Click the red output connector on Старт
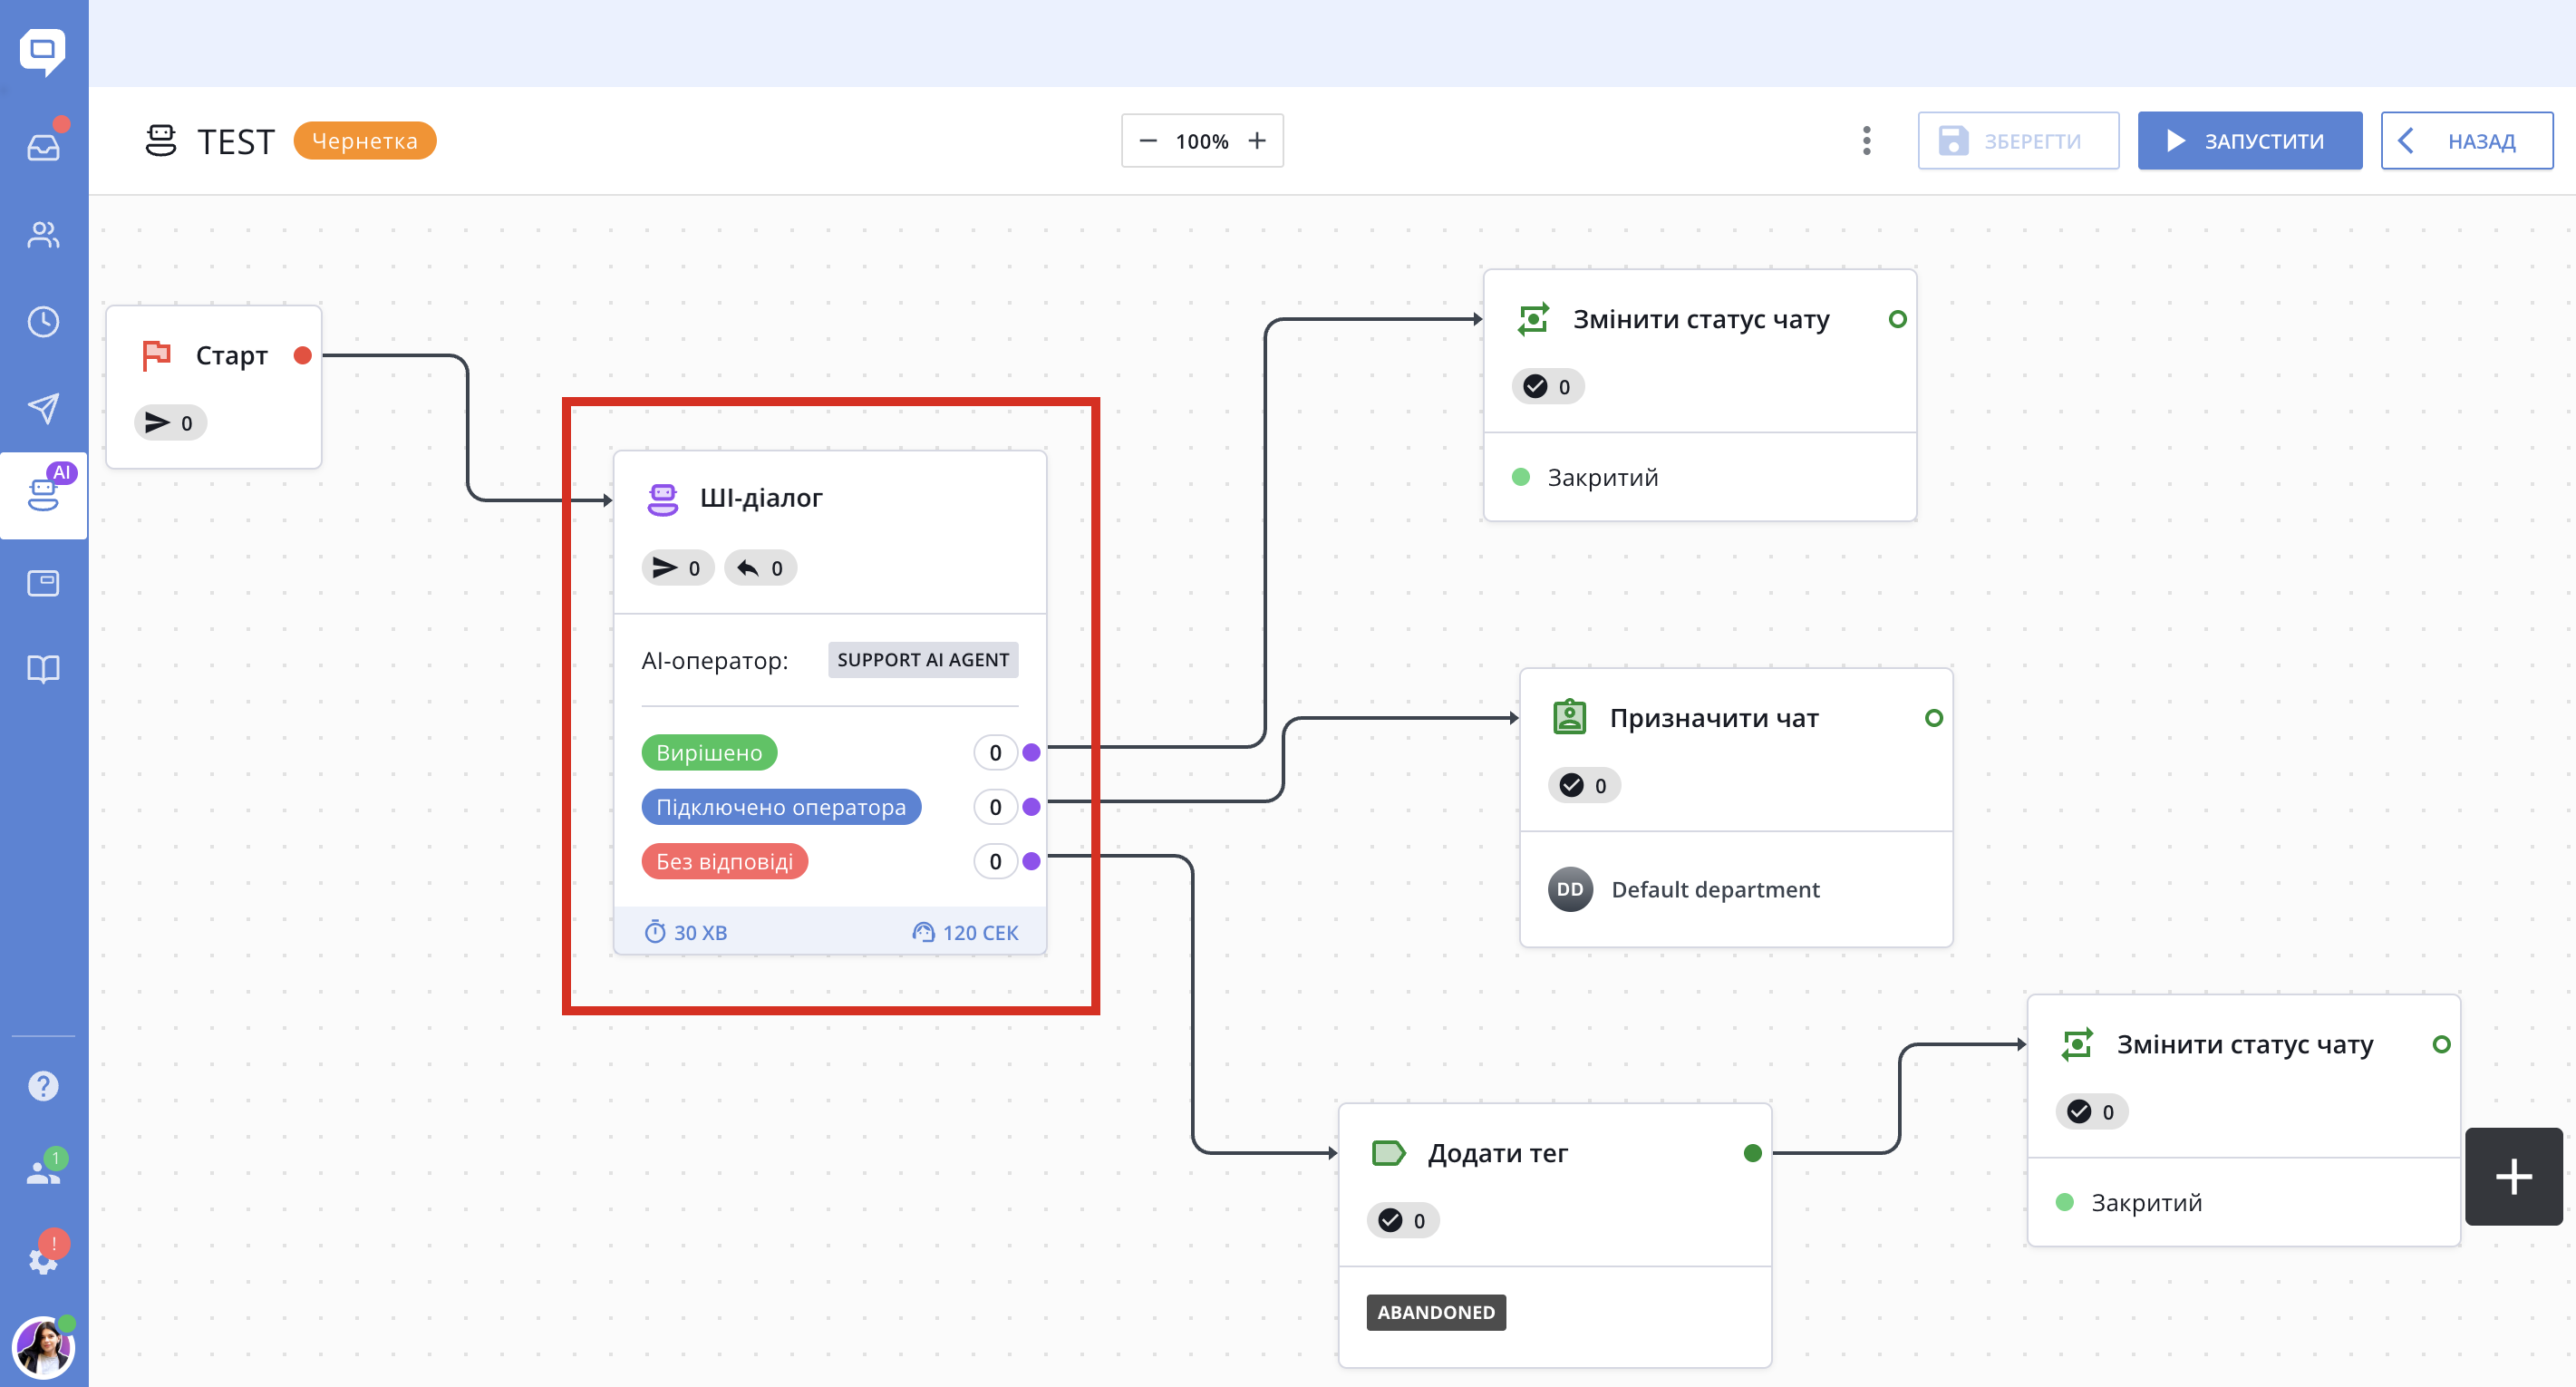 302,355
